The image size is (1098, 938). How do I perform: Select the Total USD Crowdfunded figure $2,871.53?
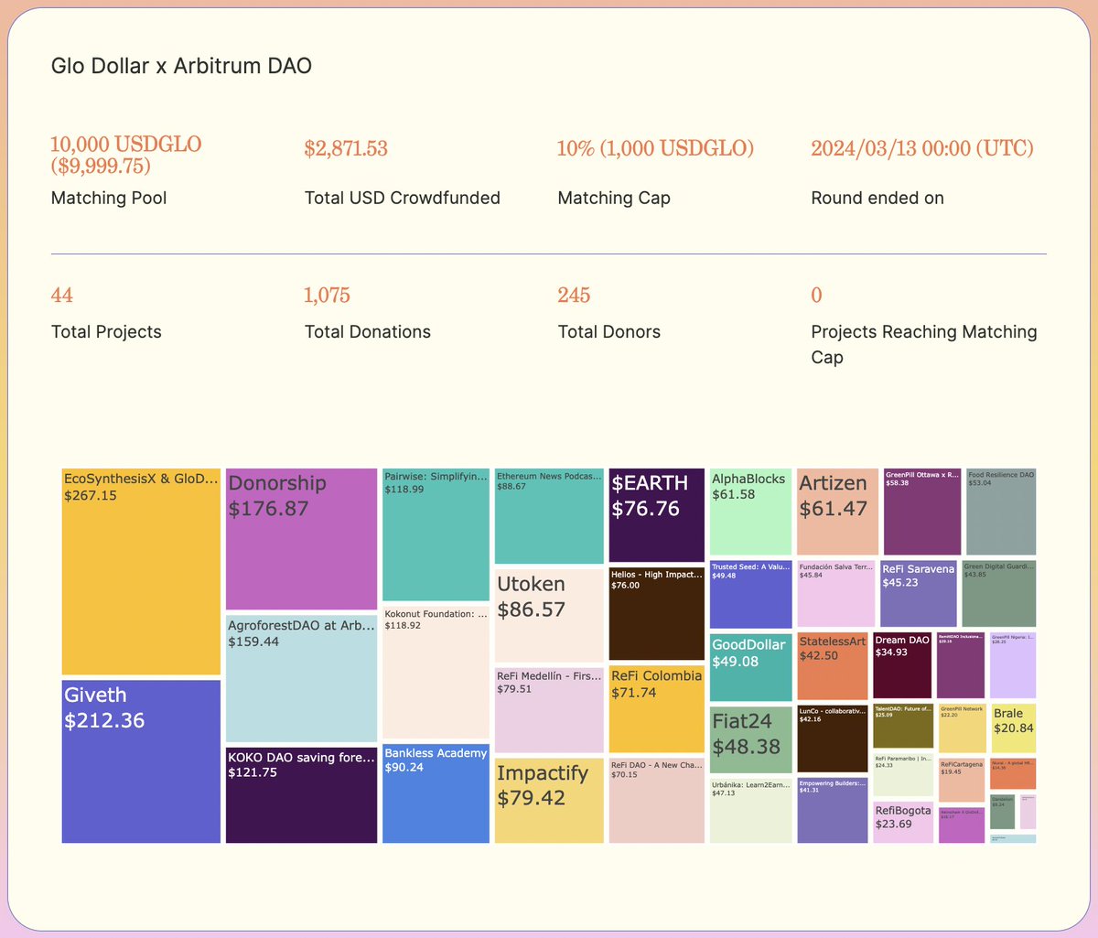346,147
